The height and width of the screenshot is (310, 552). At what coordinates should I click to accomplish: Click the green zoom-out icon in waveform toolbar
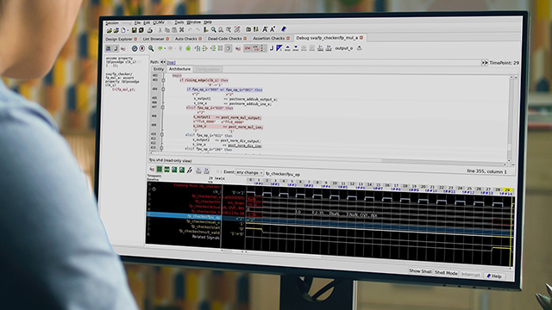(182, 170)
